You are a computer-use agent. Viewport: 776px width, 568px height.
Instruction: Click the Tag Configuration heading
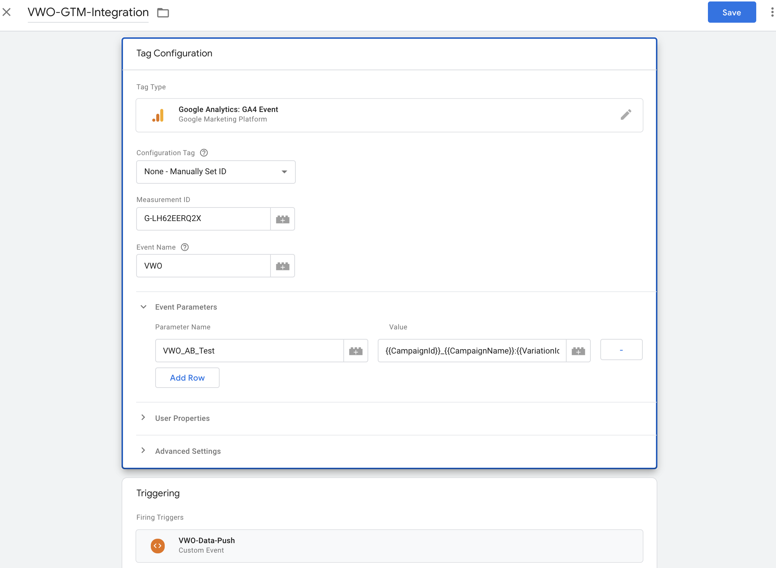tap(174, 53)
